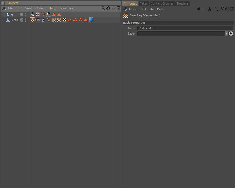Expand the Layer field arrow button
235x188 pixels.
pyautogui.click(x=226, y=34)
